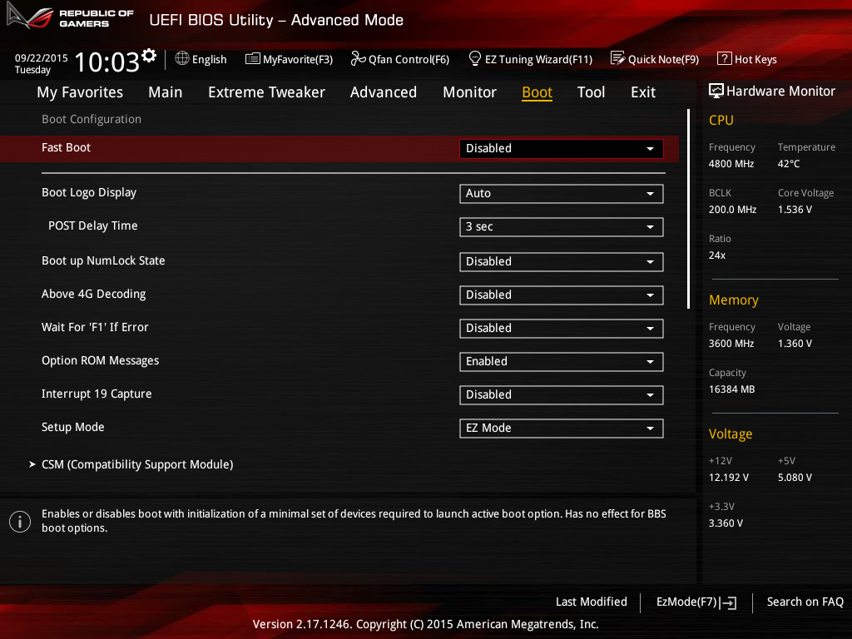This screenshot has height=639, width=852.
Task: Open MyFavorite(F3)
Action: point(289,59)
